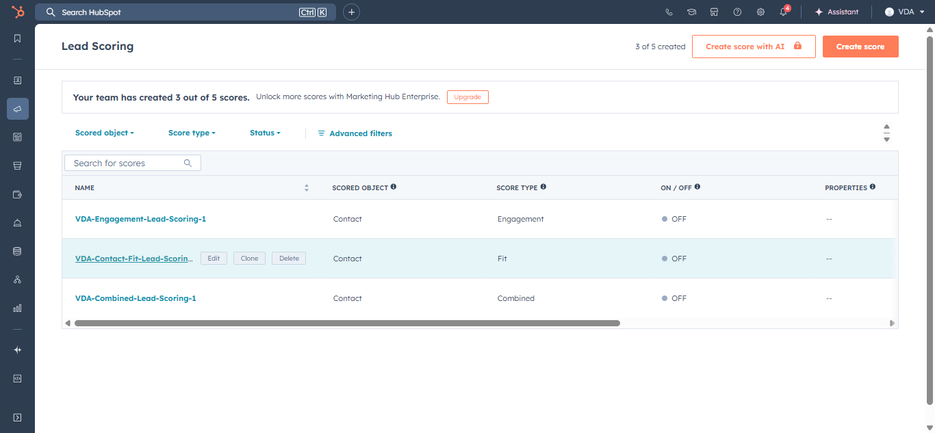The height and width of the screenshot is (433, 935).
Task: Click Create score with AI button
Action: coord(754,47)
